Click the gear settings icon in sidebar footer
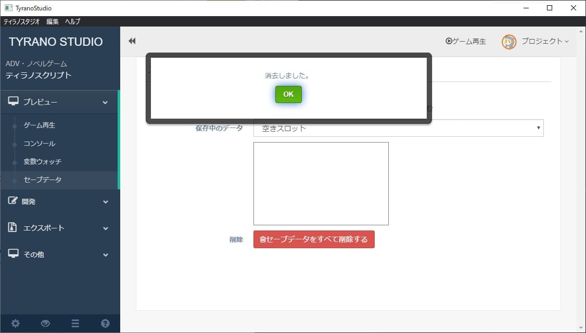586x333 pixels. (x=16, y=323)
